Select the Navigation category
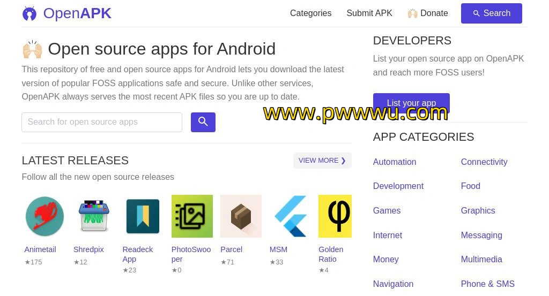This screenshot has width=549, height=296. (393, 284)
